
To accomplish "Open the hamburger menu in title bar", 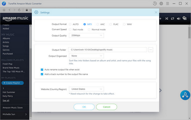I will (168, 3).
